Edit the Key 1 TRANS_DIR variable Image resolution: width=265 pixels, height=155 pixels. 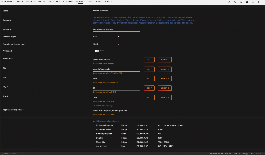tap(149, 69)
